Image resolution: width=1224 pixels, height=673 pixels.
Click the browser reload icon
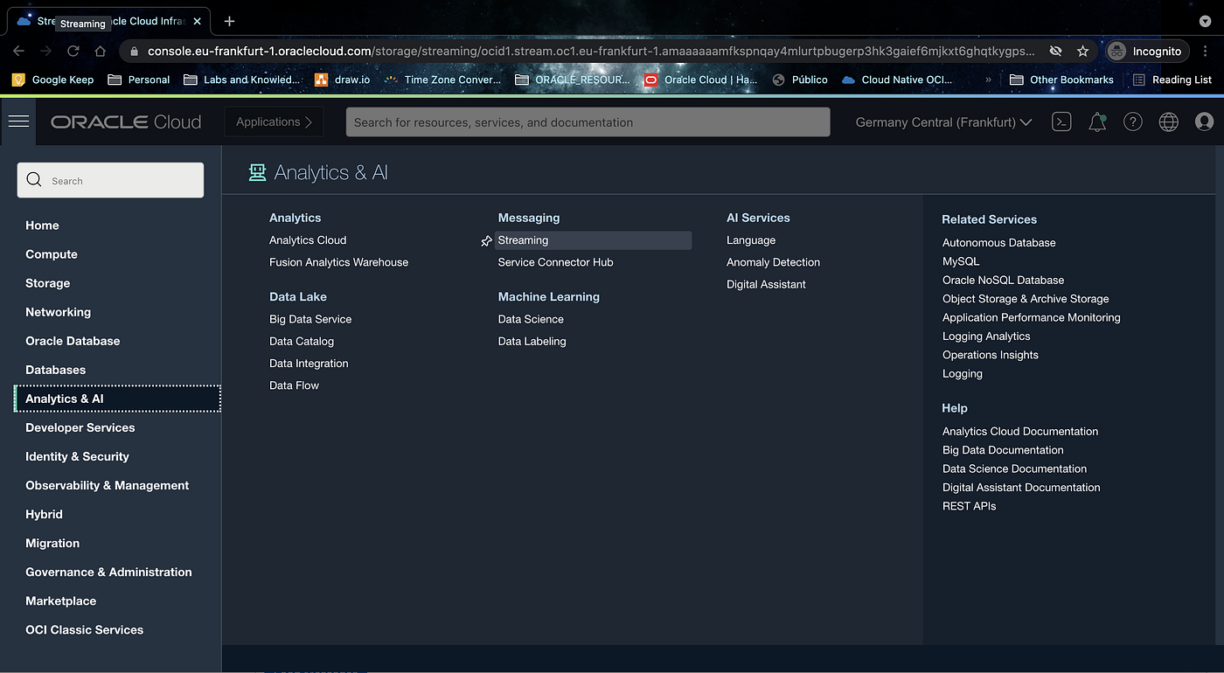[73, 51]
